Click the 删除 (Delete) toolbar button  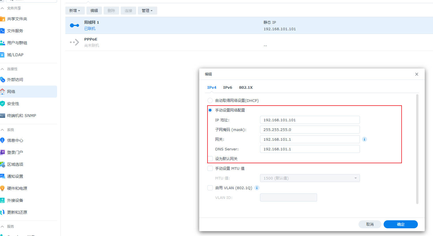111,11
